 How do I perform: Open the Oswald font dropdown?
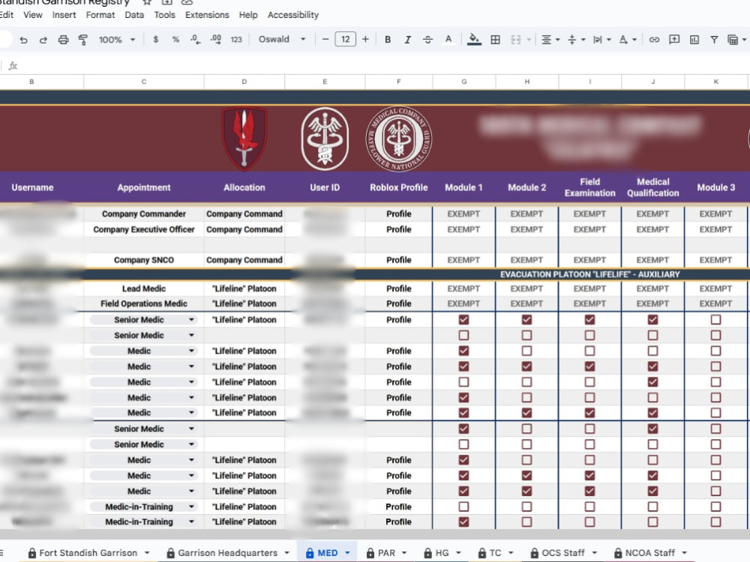point(282,39)
